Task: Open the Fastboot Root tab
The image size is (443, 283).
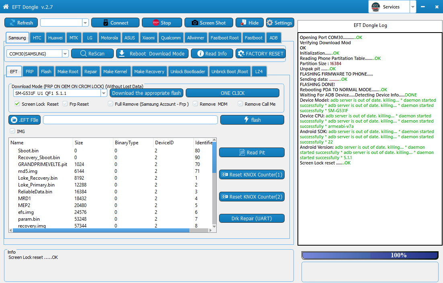Action: 225,38
